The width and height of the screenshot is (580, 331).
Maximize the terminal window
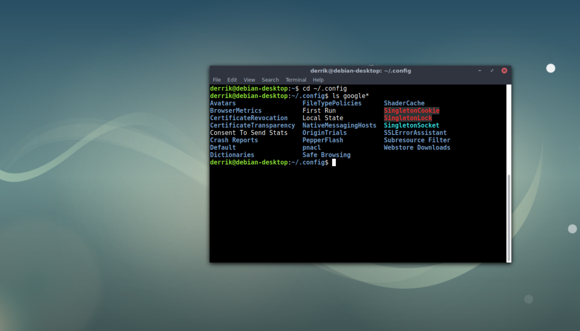click(x=492, y=70)
